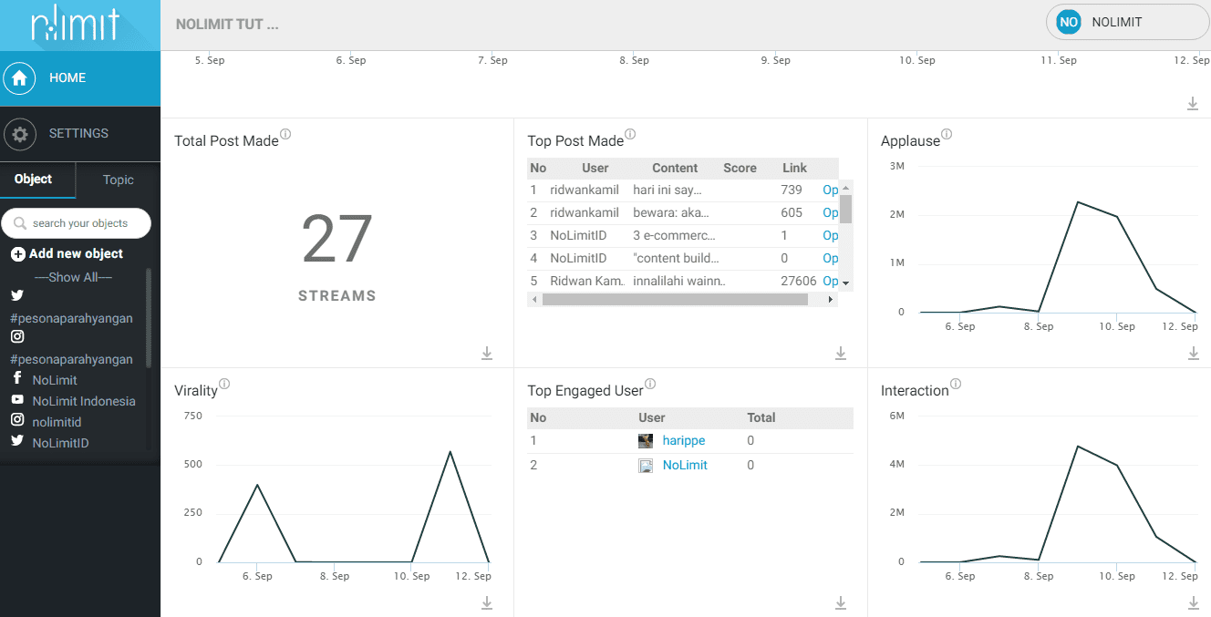Screen dimensions: 1211x617
Task: Download the Top Post Made table
Action: pyautogui.click(x=841, y=353)
